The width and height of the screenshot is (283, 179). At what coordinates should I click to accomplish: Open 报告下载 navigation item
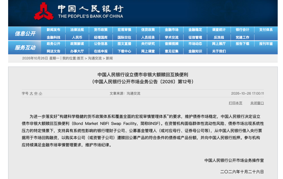click(x=242, y=44)
